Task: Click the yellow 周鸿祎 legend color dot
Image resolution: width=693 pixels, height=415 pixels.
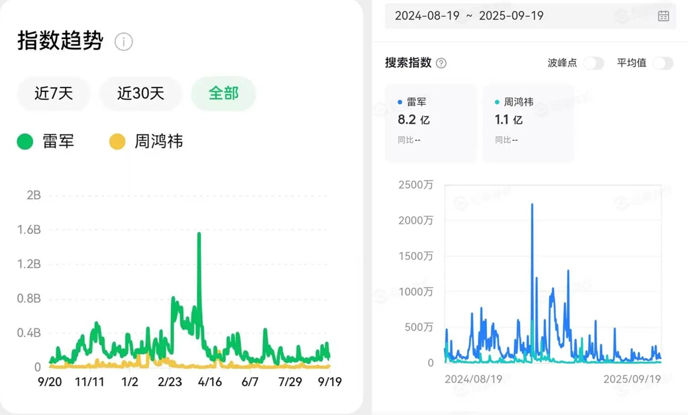Action: coord(117,142)
